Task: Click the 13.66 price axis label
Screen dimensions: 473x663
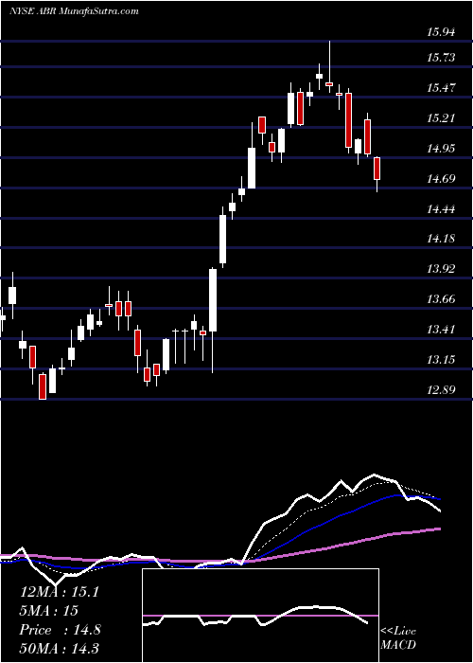Action: [441, 299]
